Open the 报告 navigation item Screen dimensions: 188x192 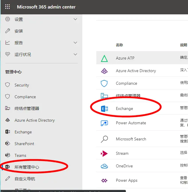click(x=19, y=43)
